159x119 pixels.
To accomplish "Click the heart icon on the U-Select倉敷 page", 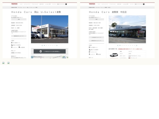I will [x=19, y=47].
